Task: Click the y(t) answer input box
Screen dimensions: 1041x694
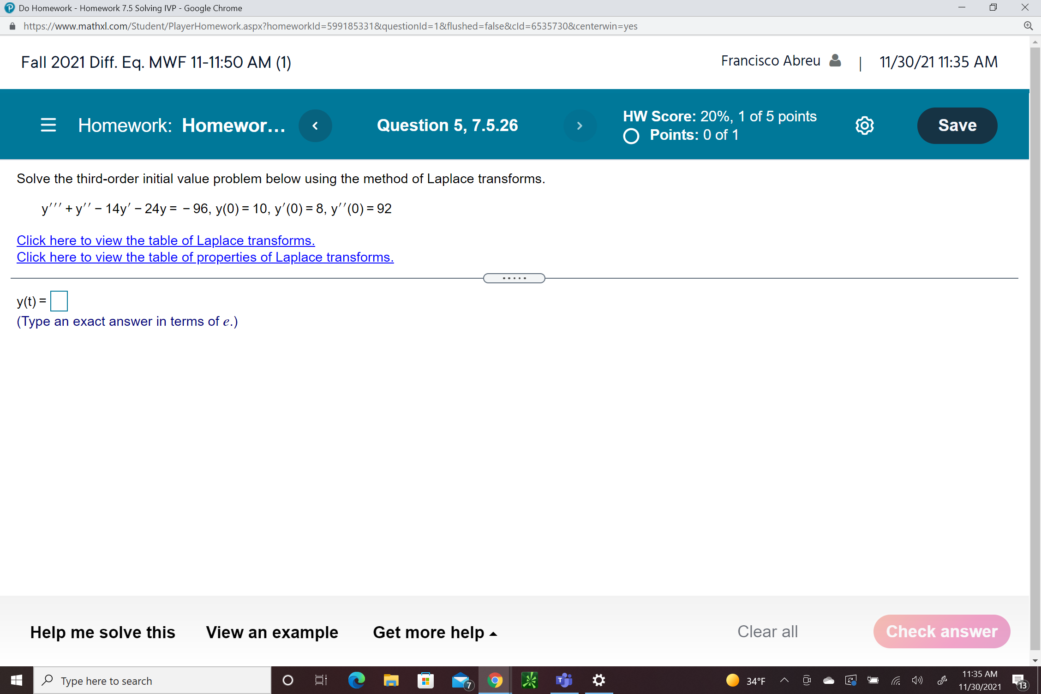Action: 59,301
